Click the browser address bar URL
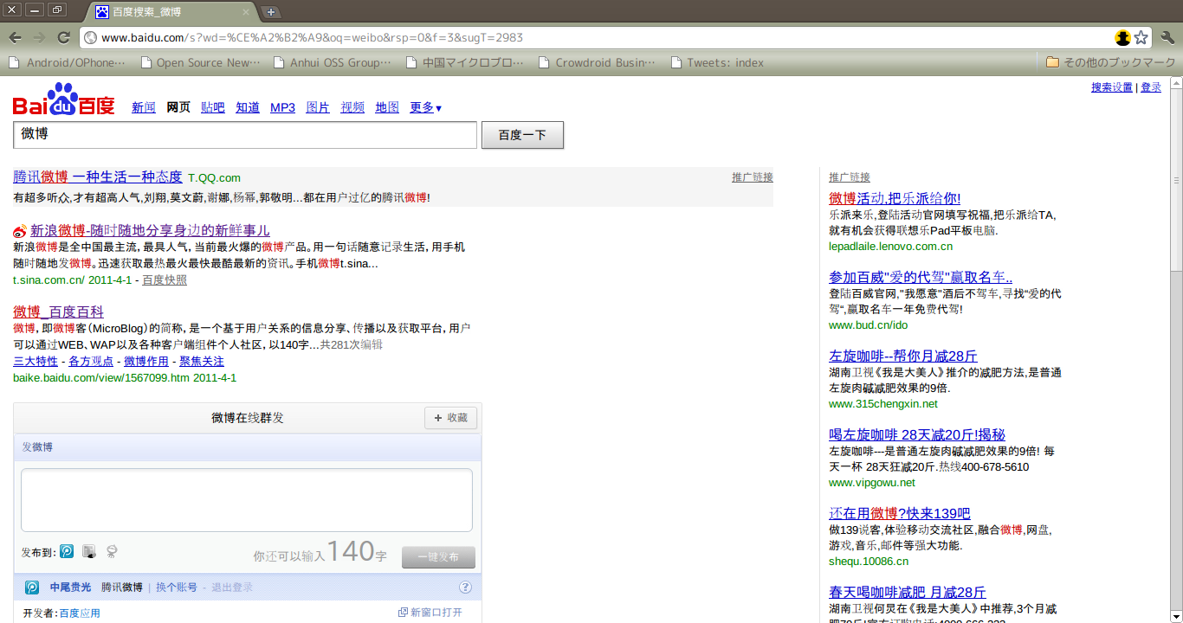 pos(312,37)
